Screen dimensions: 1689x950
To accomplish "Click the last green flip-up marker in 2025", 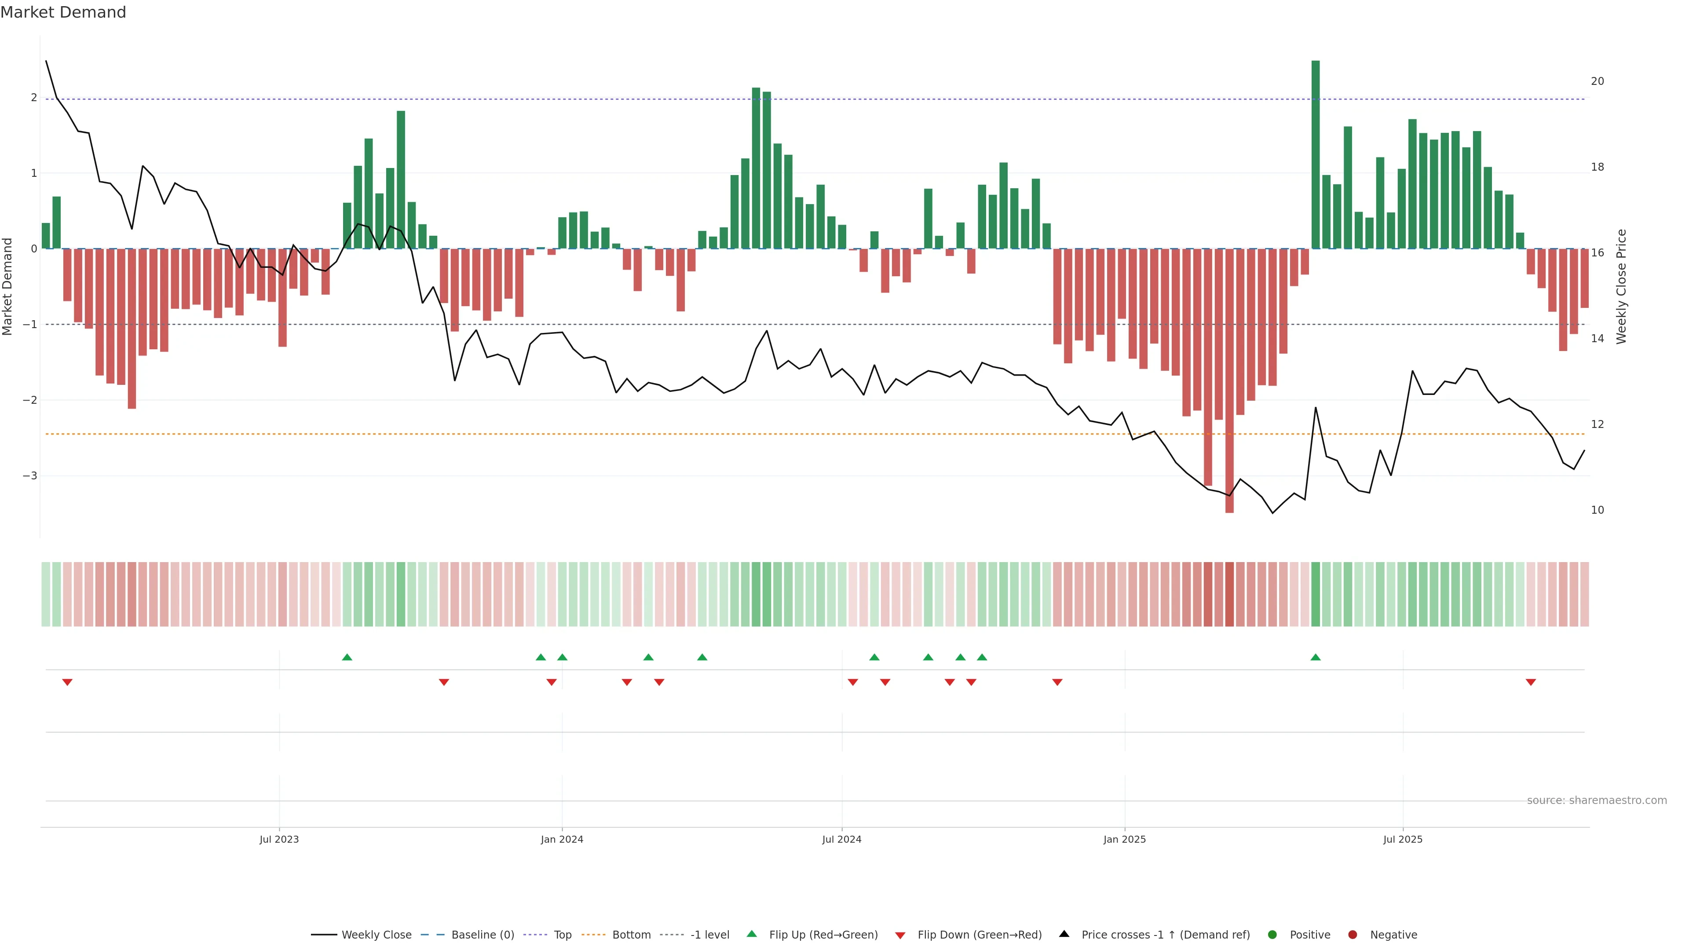I will [1315, 657].
